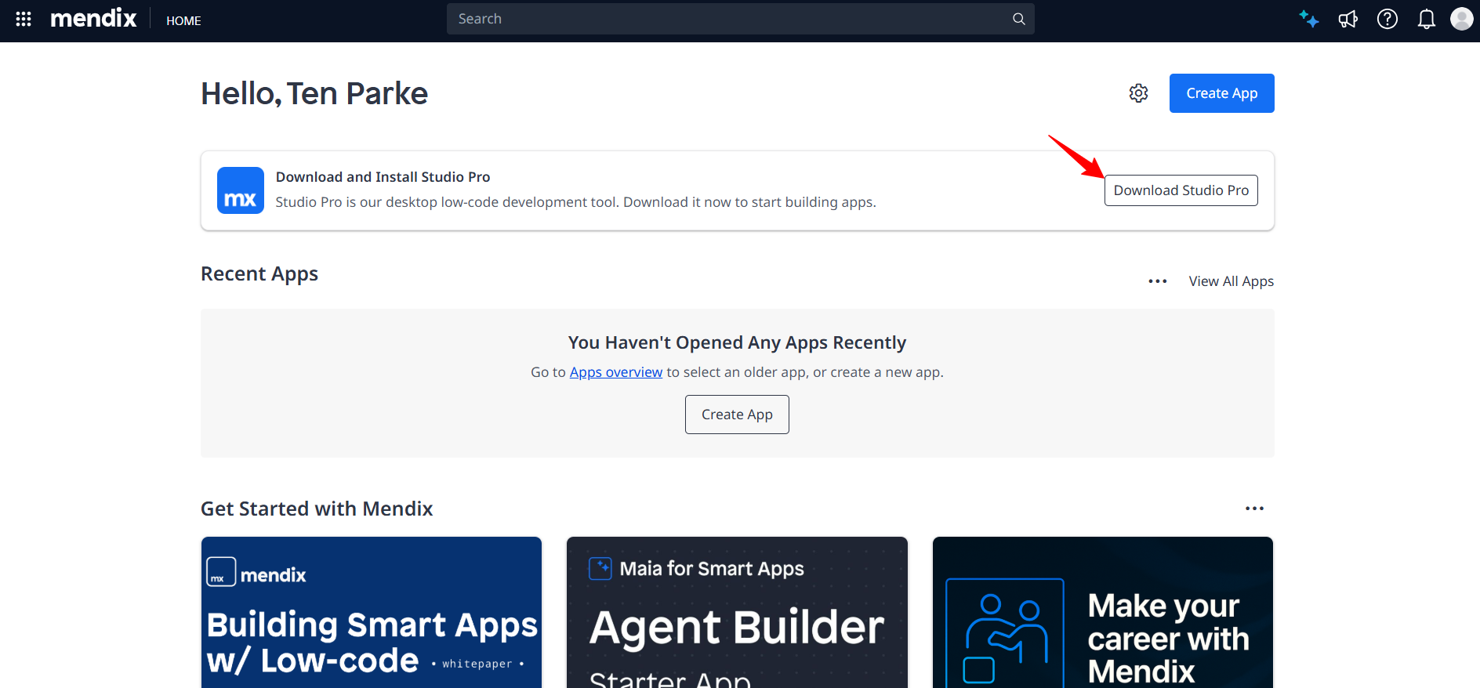
Task: Open the help question mark icon
Action: 1387,19
